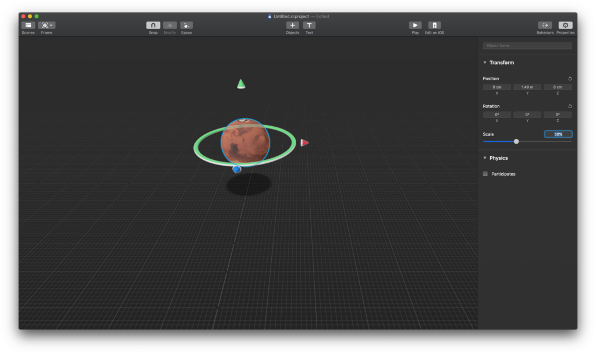Edit the Rotation Y field
Image resolution: width=596 pixels, height=354 pixels.
(x=527, y=115)
